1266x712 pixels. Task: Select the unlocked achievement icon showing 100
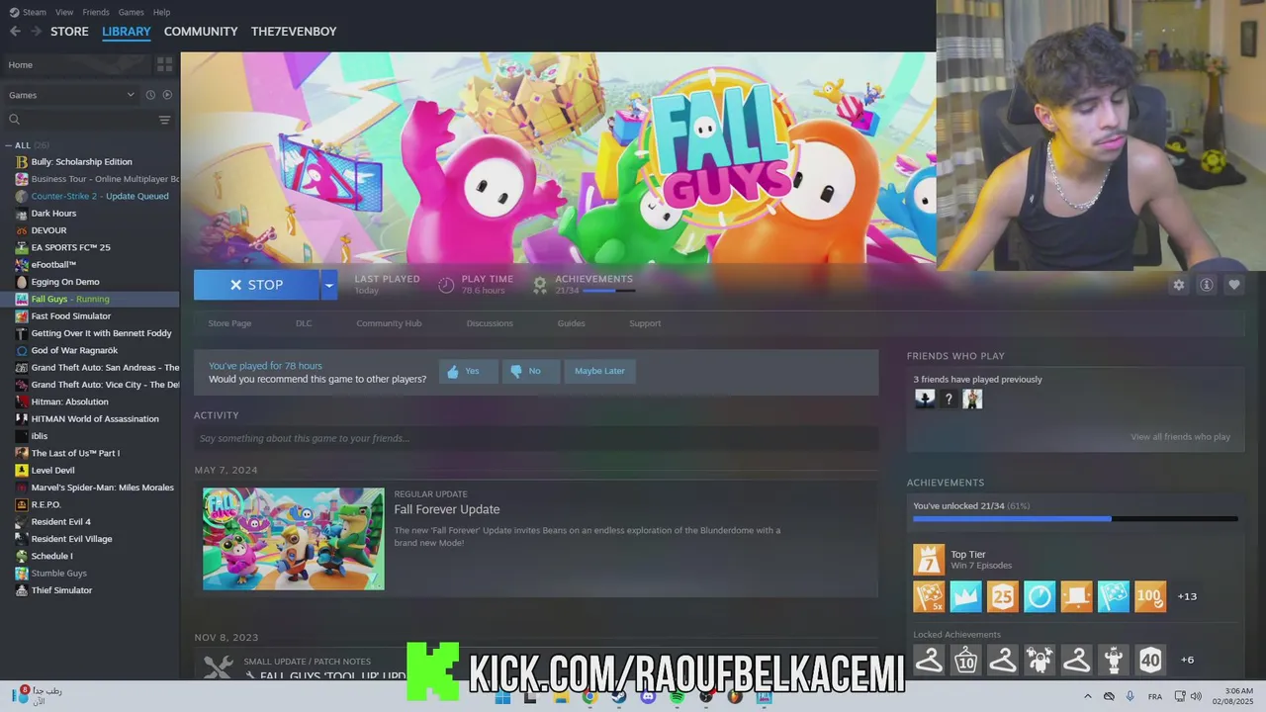(1149, 596)
